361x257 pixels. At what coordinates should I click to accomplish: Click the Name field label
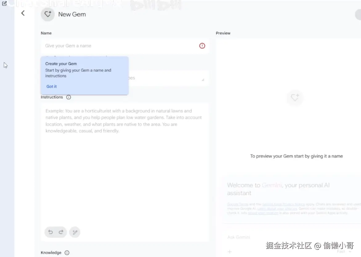46,33
